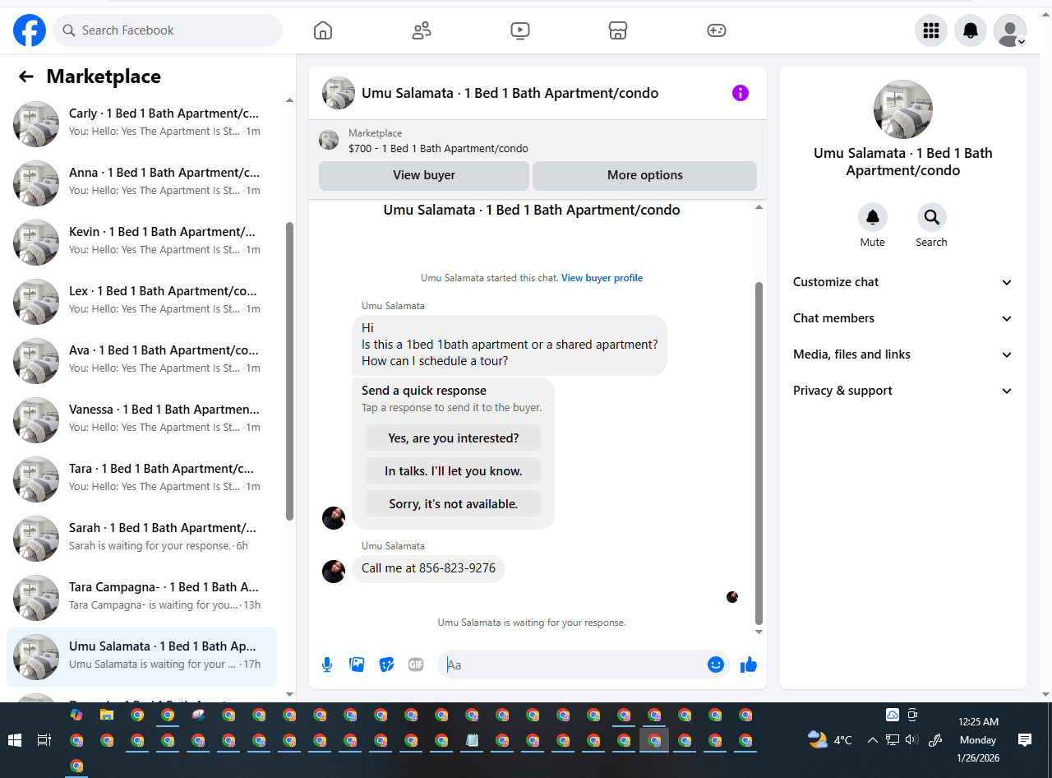Open the Marketplace storefront icon in top bar
The width and height of the screenshot is (1052, 778).
[618, 30]
